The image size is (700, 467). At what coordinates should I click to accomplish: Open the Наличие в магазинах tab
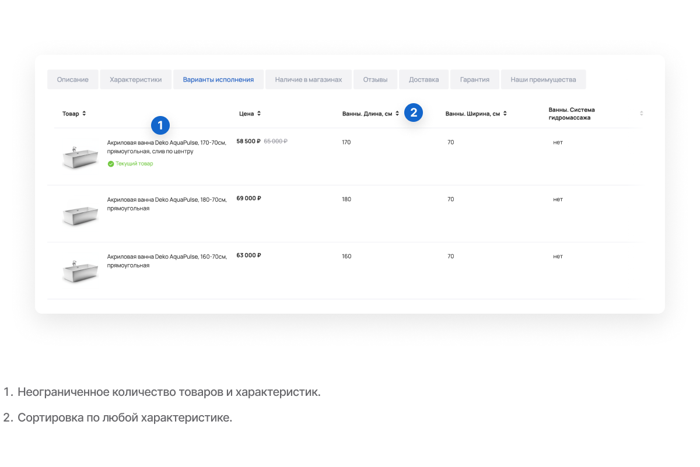click(x=309, y=80)
